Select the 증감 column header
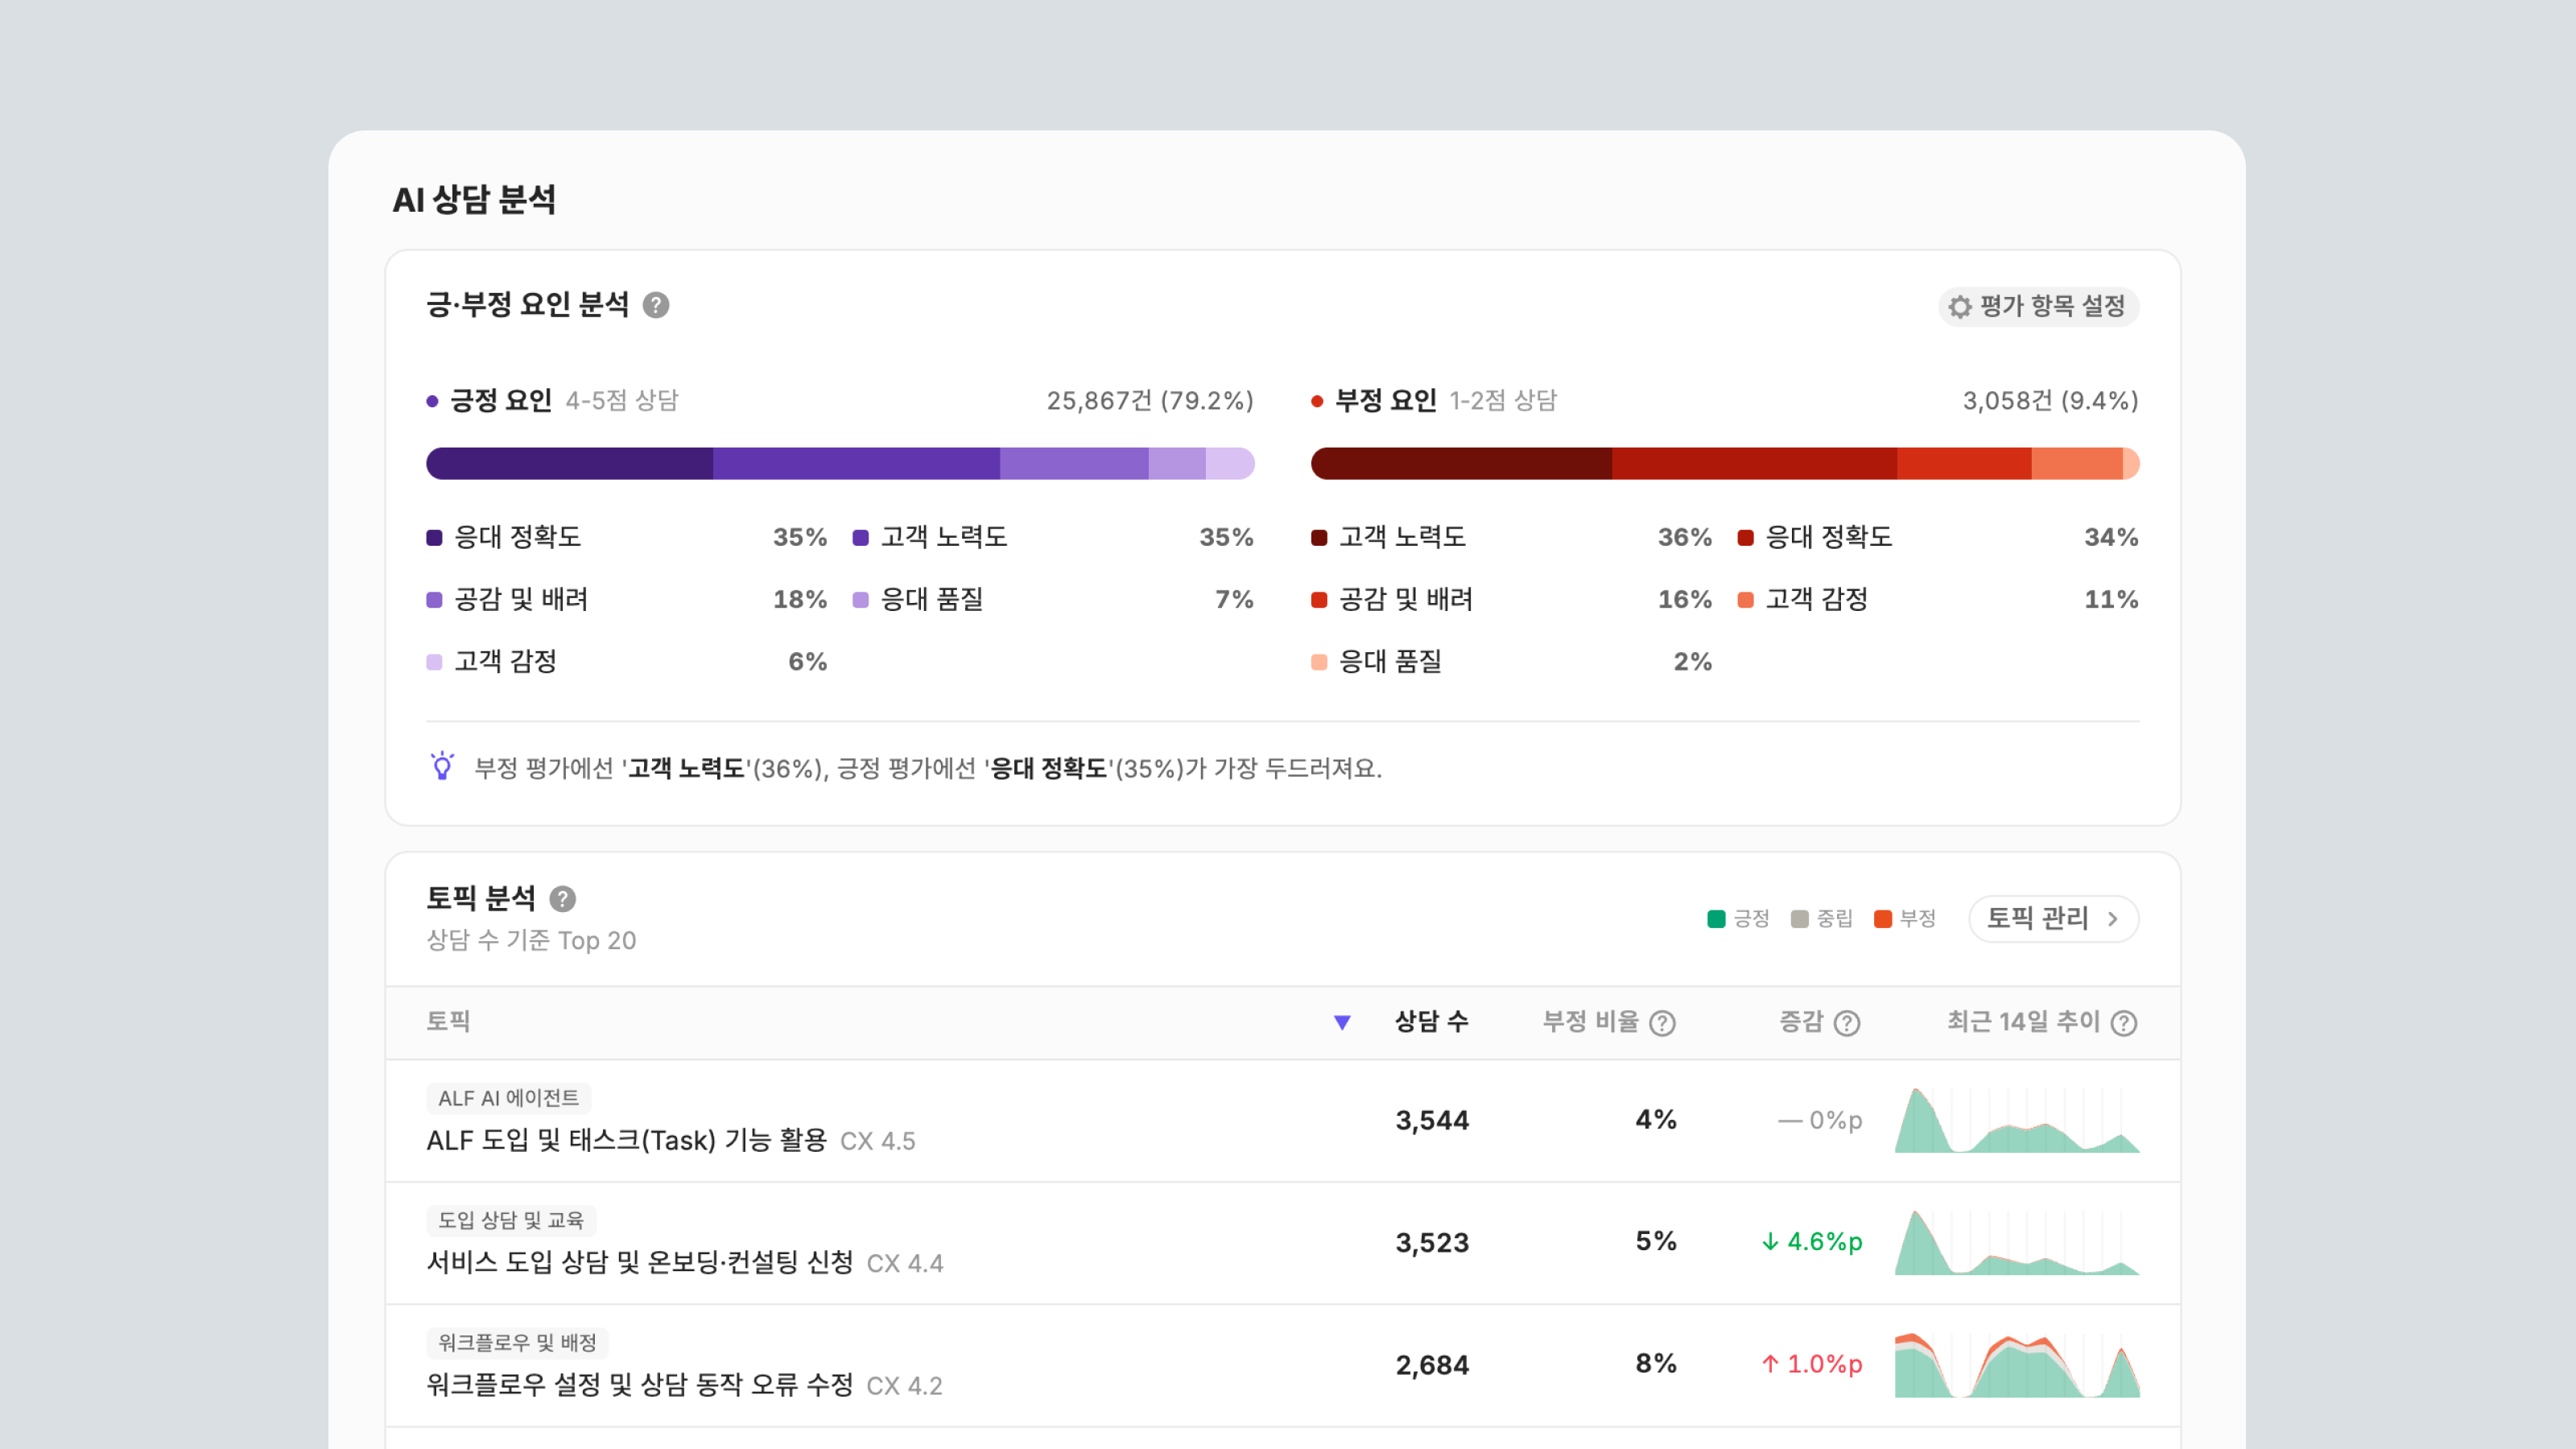 coord(1801,1021)
